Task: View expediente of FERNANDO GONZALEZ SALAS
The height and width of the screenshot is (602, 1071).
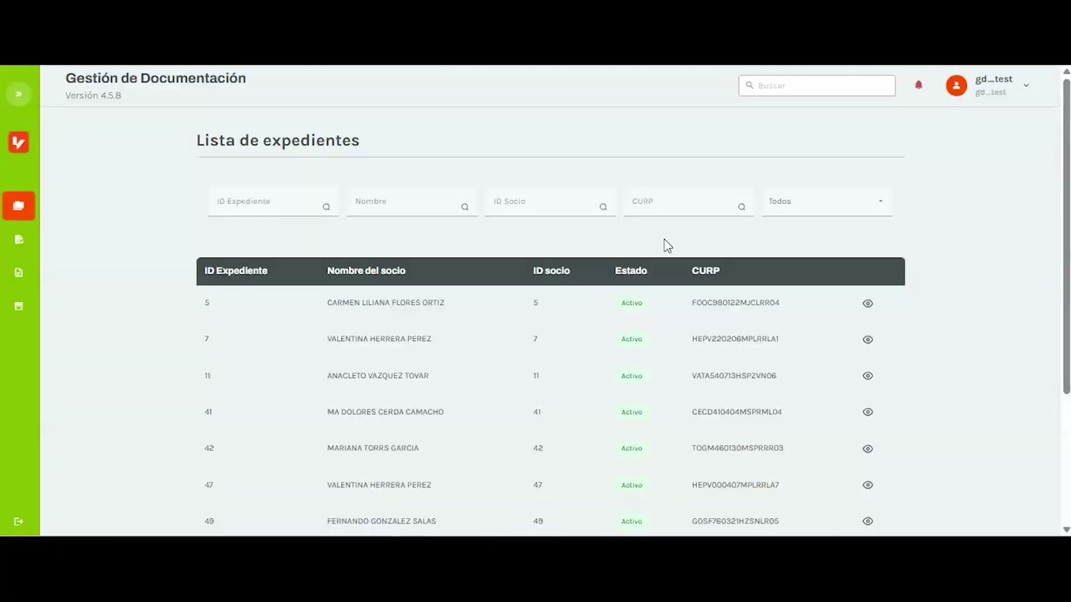Action: 868,521
